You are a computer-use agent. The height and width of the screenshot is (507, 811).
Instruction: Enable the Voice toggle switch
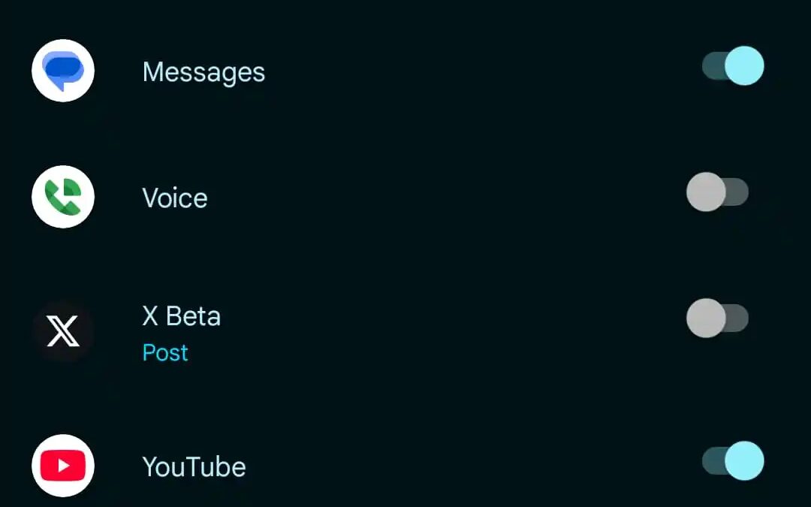tap(717, 192)
